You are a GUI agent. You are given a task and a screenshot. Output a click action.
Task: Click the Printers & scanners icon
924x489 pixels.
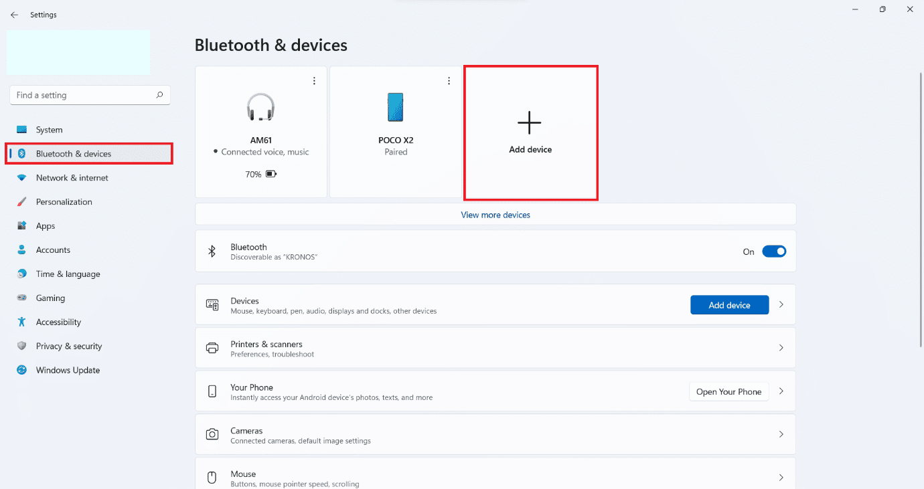[x=212, y=348]
